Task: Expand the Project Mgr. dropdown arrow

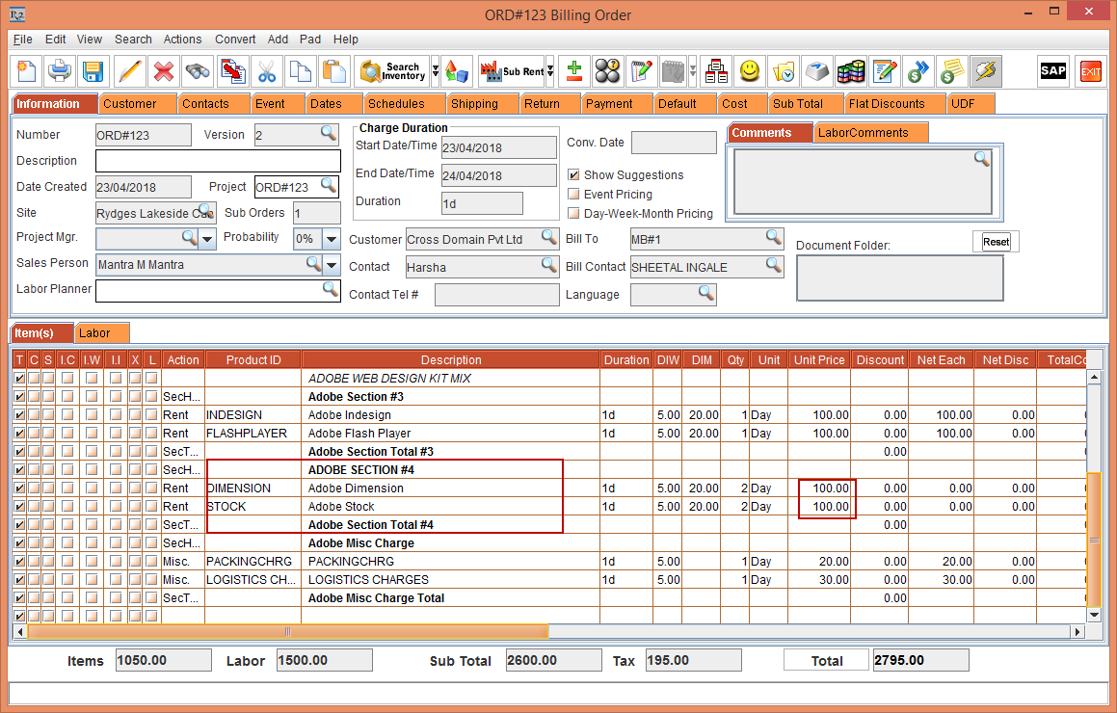Action: coord(208,239)
